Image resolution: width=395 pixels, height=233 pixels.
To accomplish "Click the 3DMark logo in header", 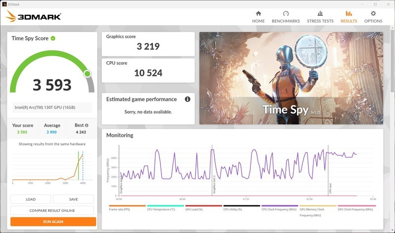I will pyautogui.click(x=33, y=16).
